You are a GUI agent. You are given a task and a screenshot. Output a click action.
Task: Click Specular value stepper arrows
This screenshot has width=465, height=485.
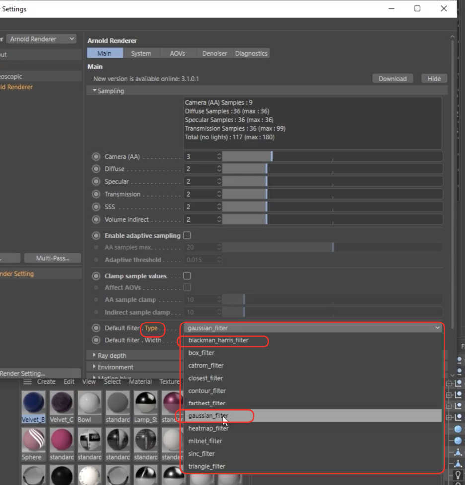tap(219, 181)
